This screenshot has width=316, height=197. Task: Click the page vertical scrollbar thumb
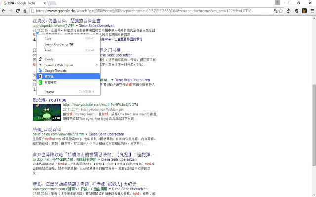pos(314,125)
